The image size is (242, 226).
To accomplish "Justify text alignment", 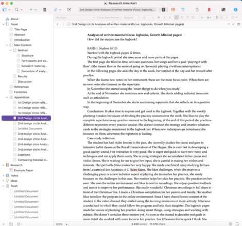I will point(193,18).
